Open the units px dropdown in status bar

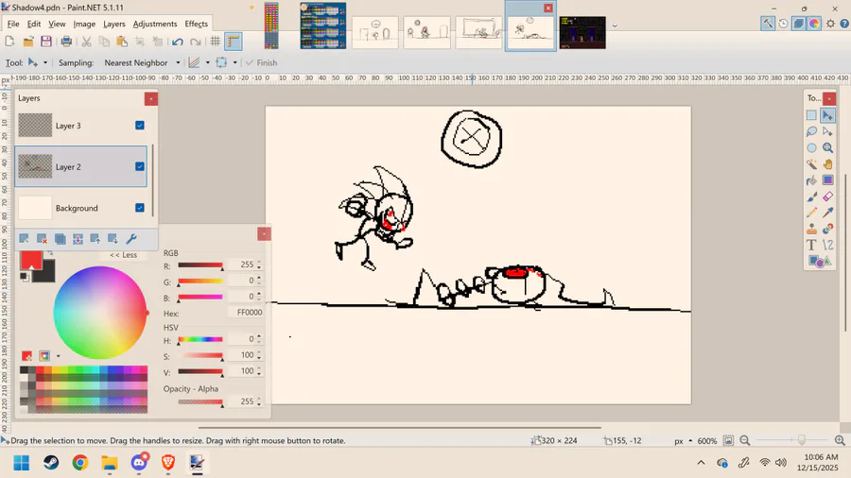[x=683, y=440]
